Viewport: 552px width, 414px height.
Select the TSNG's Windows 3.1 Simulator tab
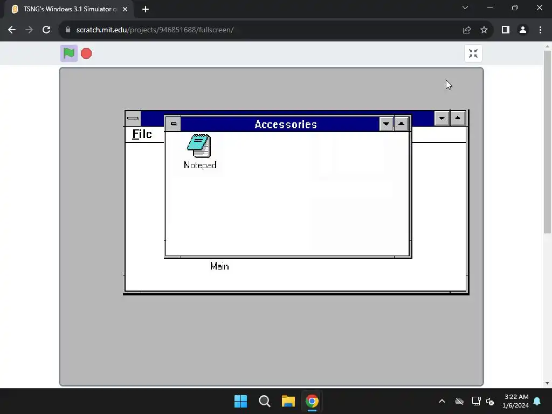tap(69, 9)
